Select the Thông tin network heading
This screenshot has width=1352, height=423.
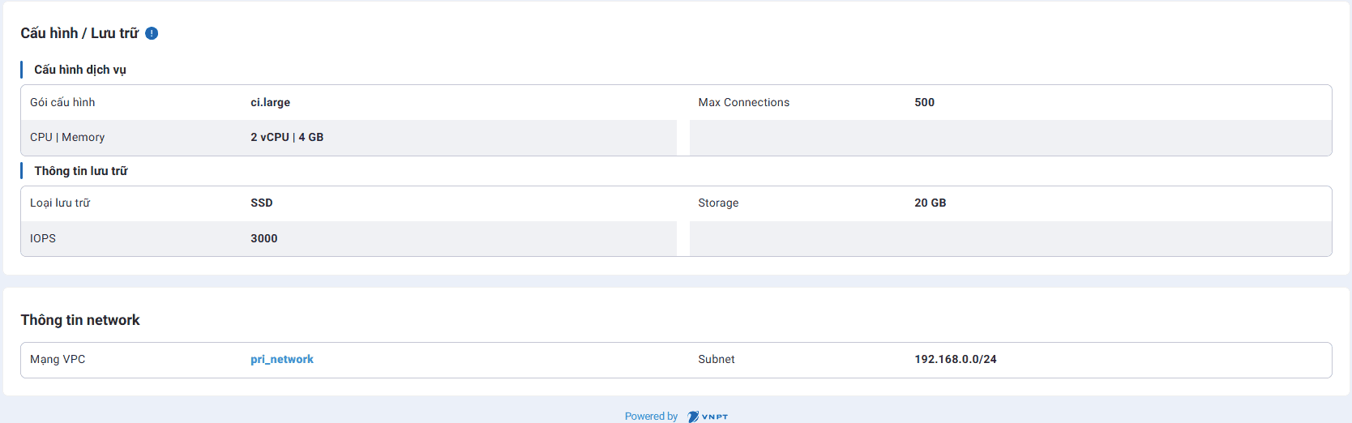[x=80, y=320]
